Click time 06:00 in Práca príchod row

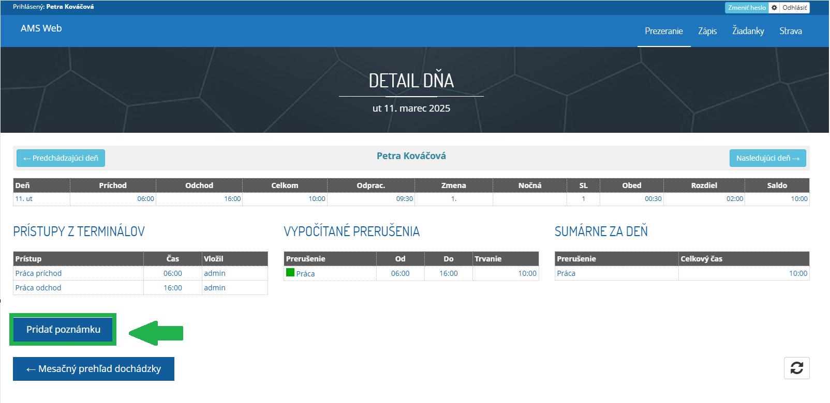click(x=173, y=273)
